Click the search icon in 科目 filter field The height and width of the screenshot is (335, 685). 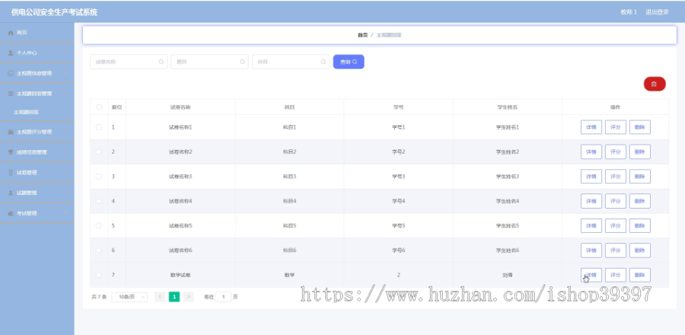tap(323, 62)
